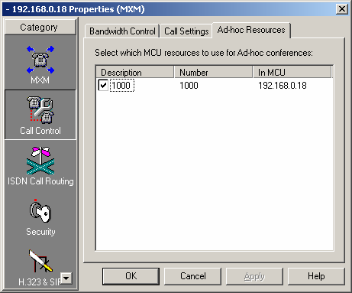352x293 pixels.
Task: Open the Security key icon
Action: [40, 211]
